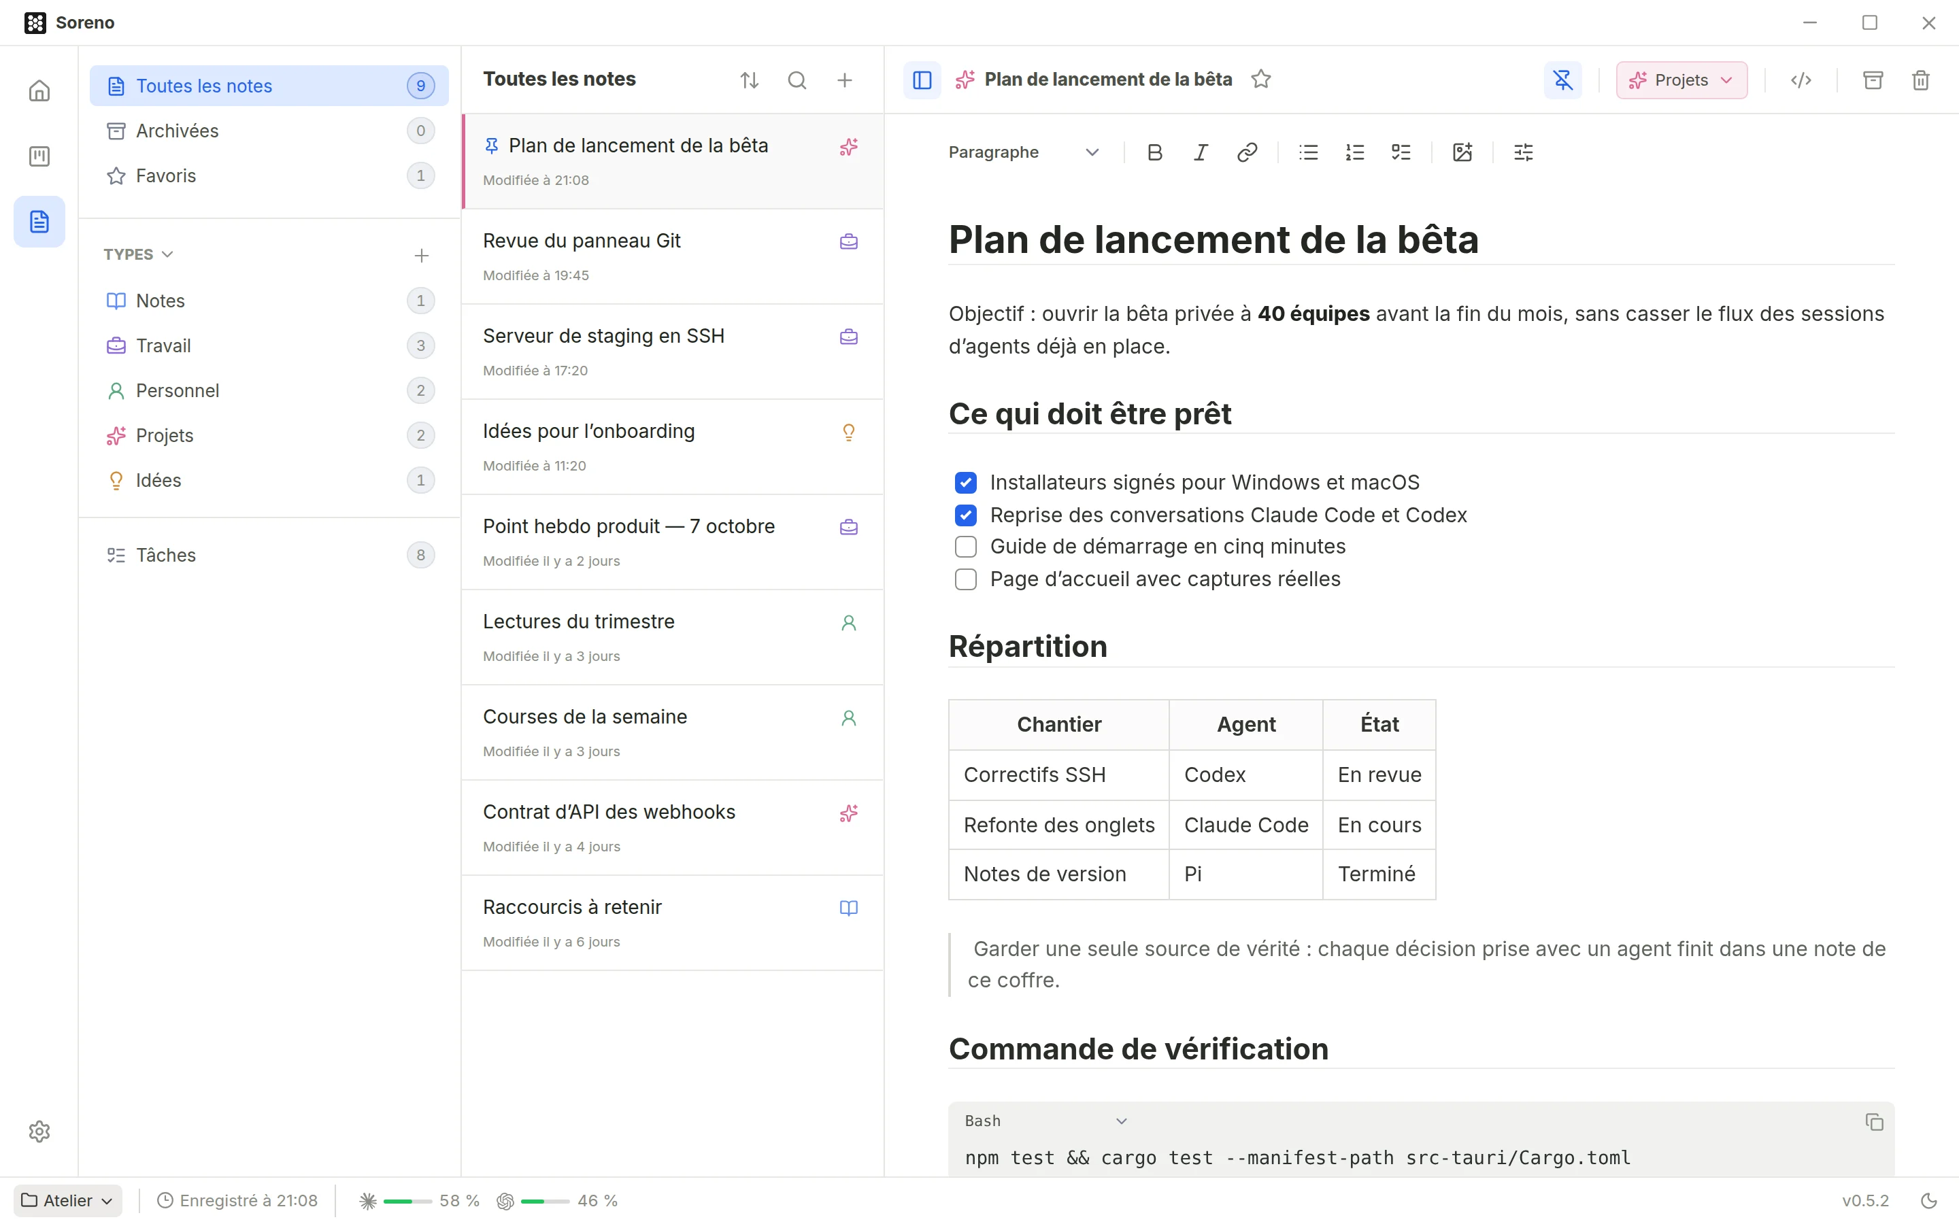
Task: Insert a task checklist
Action: coord(1401,152)
